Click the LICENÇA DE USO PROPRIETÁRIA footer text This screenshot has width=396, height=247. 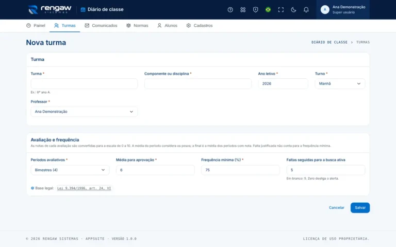point(336,239)
